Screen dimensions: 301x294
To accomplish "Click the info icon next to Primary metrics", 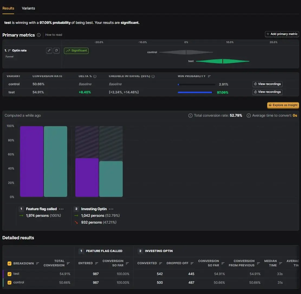I will [39, 35].
